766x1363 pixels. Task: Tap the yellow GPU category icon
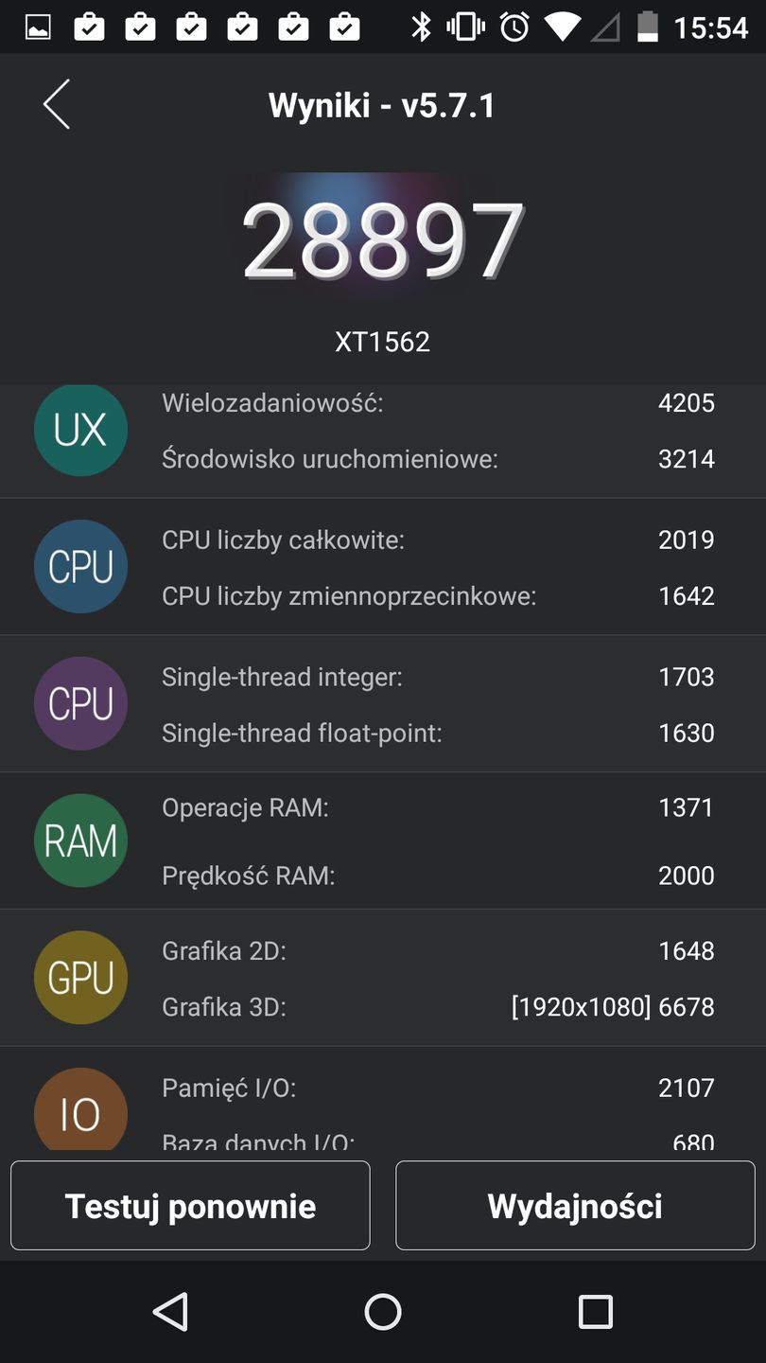80,978
